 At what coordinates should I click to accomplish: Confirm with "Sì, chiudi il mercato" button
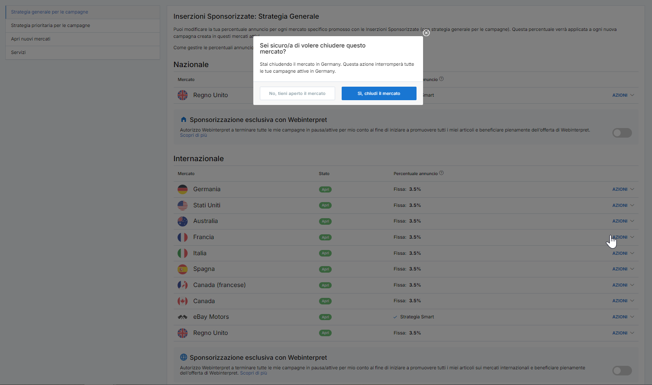[379, 93]
